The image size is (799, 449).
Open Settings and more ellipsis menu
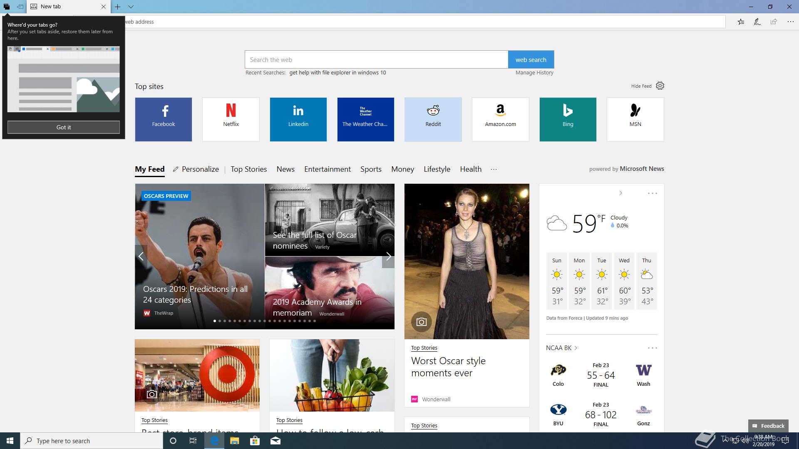790,22
